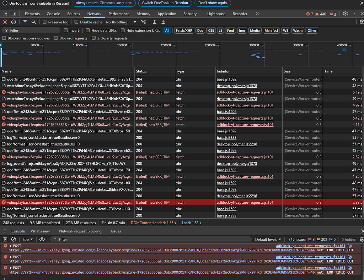Stop recording network log

tap(5, 22)
